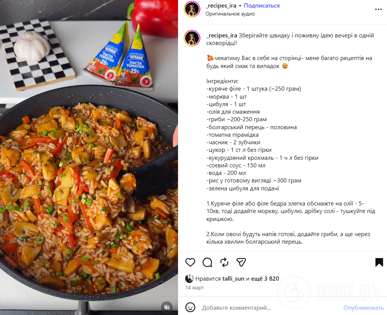Open profile avatar beside caption

[x=192, y=38]
